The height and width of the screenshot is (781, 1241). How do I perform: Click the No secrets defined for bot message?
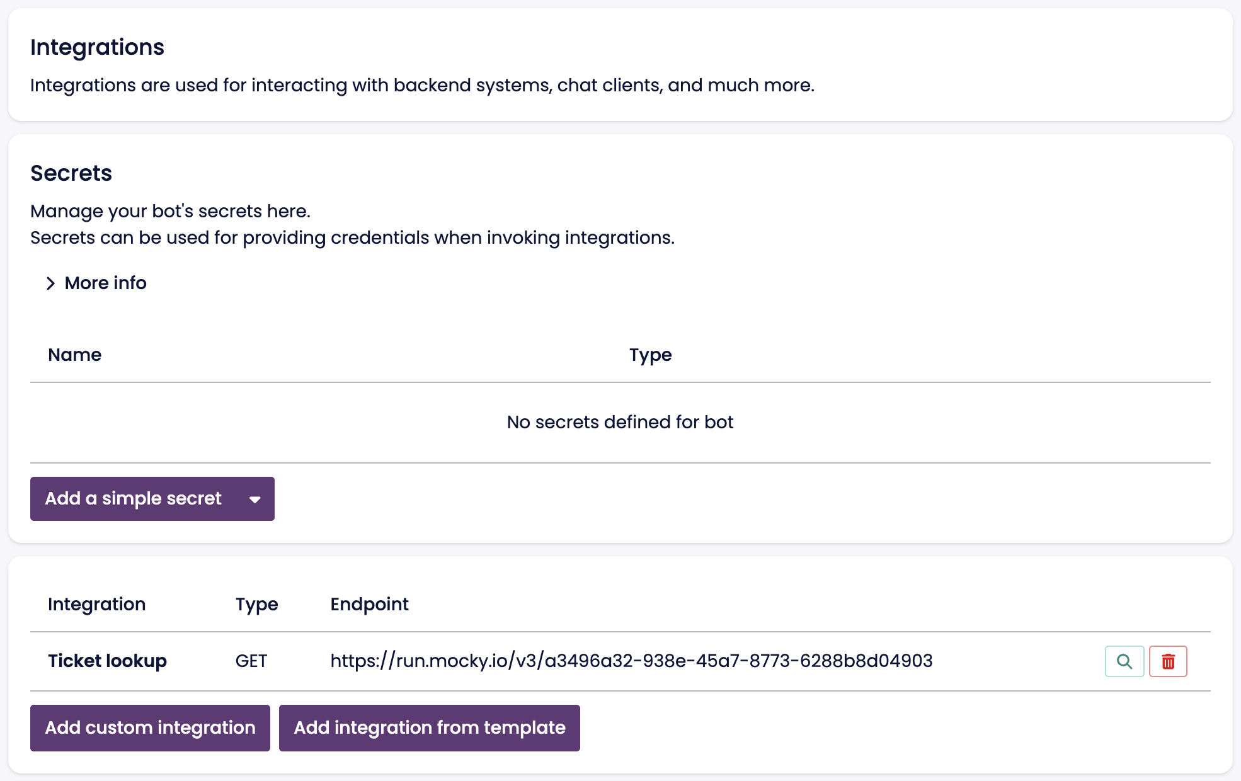(620, 422)
